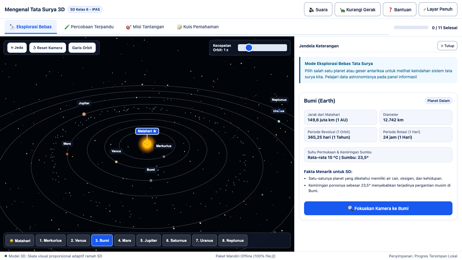Click the Uranus planet sphere in scene
This screenshot has height=260, width=462.
click(279, 121)
